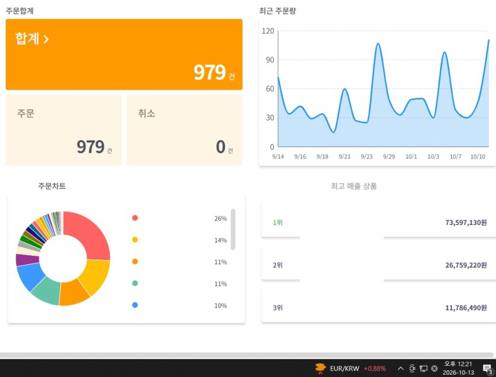Show hidden system tray icons

[x=400, y=369]
